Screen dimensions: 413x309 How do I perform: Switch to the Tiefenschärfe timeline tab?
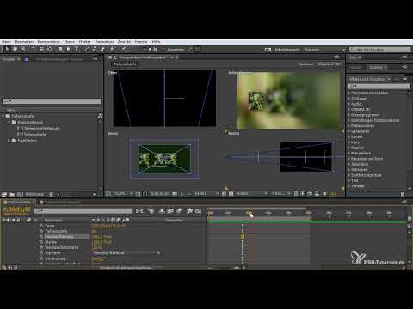pyautogui.click(x=19, y=202)
